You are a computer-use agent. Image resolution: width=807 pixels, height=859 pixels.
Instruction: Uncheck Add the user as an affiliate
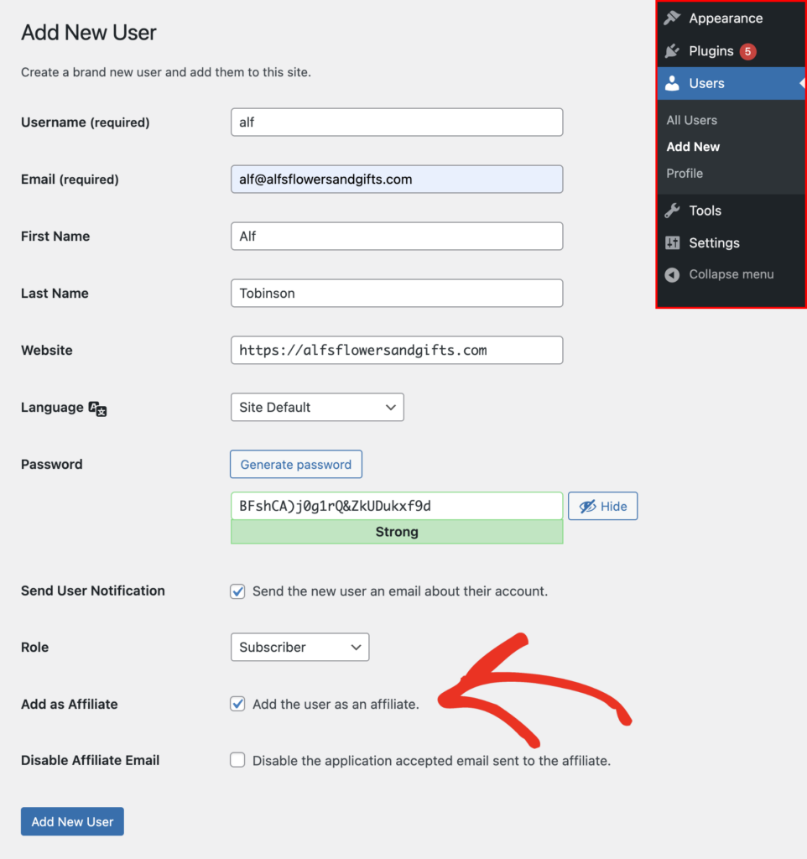pyautogui.click(x=237, y=704)
